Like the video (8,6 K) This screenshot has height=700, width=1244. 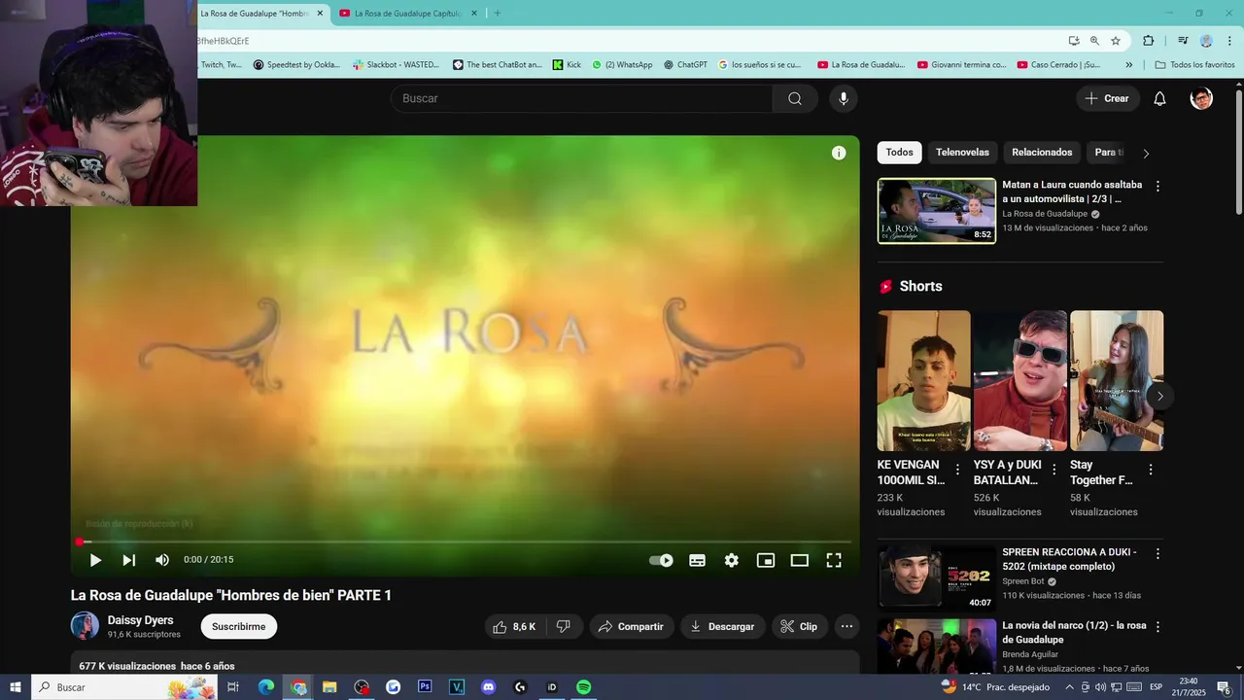(x=515, y=627)
